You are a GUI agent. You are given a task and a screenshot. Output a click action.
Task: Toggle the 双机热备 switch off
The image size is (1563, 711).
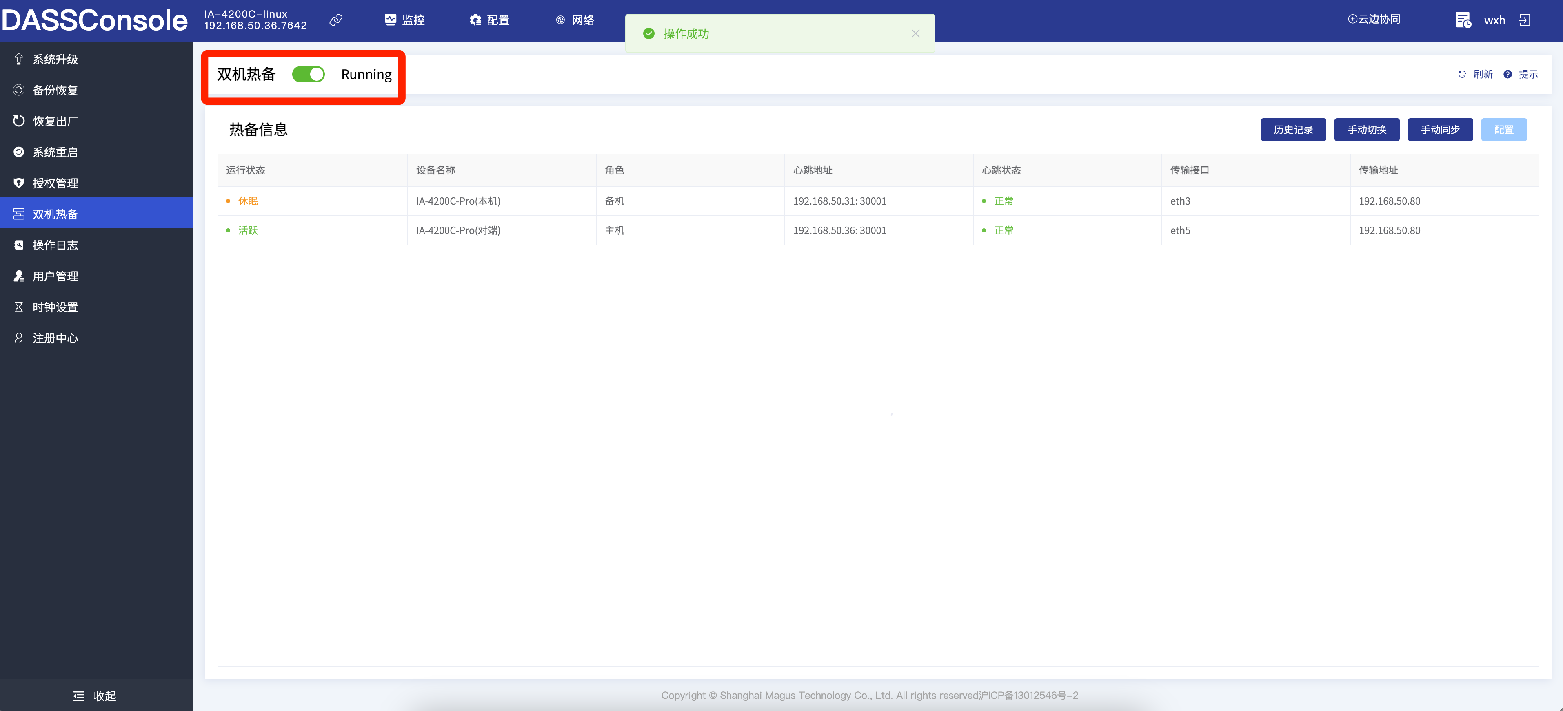click(x=308, y=74)
